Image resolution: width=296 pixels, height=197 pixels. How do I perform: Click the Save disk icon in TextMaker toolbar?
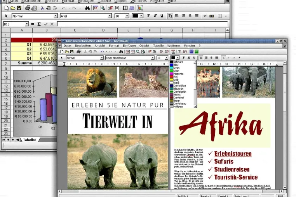click(x=72, y=52)
